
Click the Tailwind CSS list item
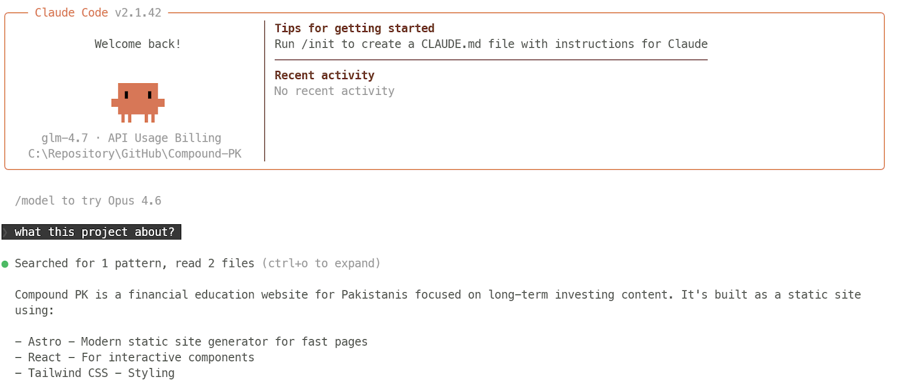point(96,373)
